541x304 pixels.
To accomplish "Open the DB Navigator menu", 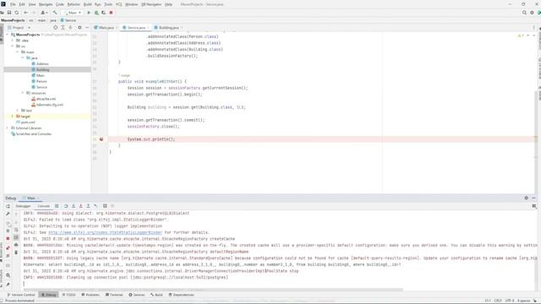I will click(151, 4).
